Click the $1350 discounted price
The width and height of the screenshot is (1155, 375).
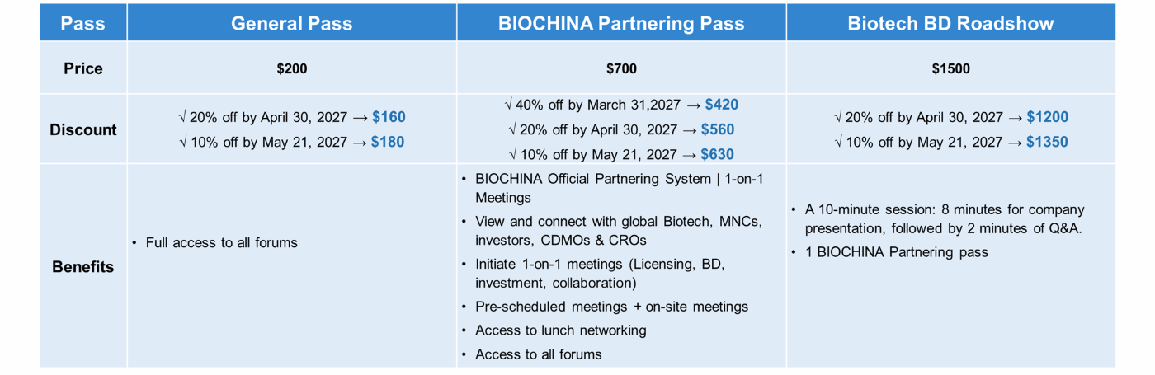pyautogui.click(x=1047, y=142)
